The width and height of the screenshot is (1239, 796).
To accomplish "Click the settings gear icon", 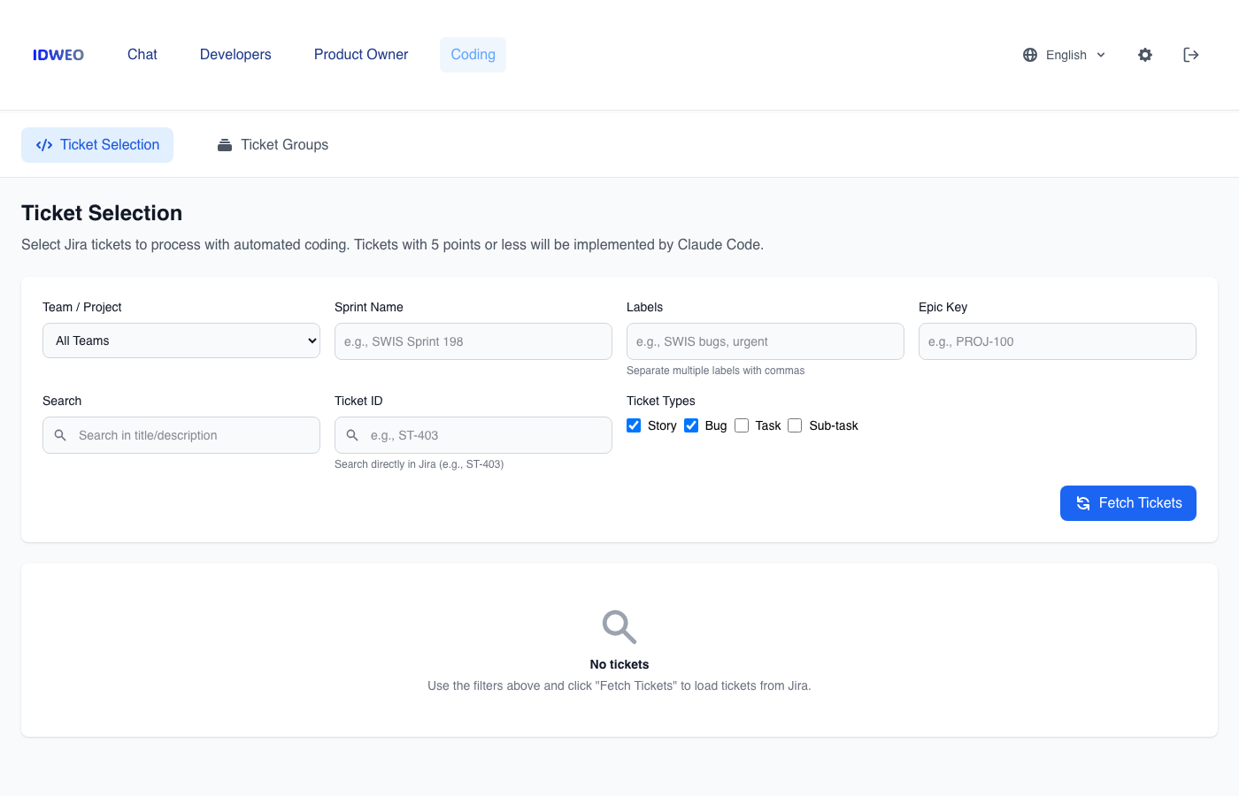I will (x=1145, y=54).
